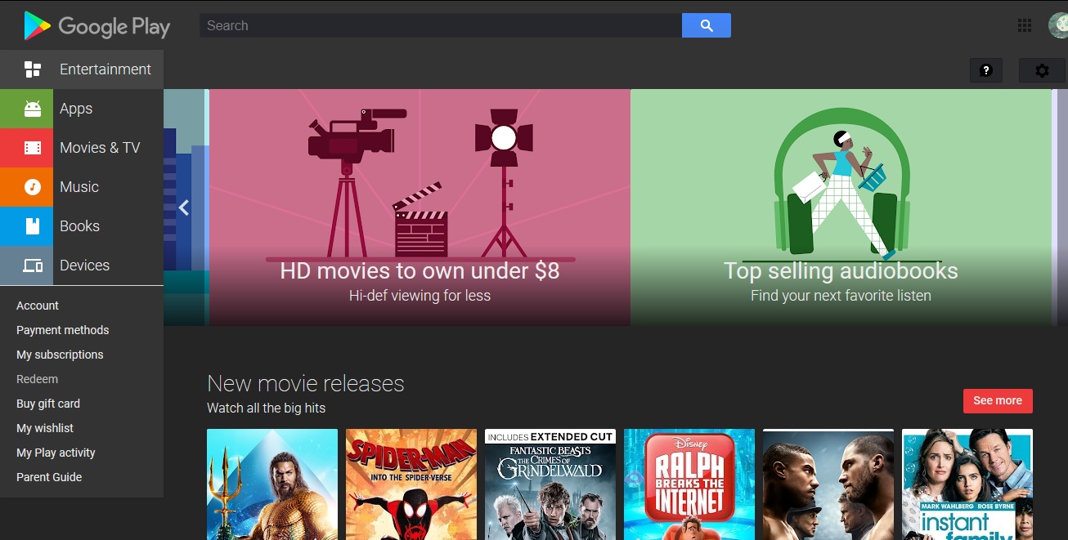The width and height of the screenshot is (1068, 540).
Task: Open Ralph Breaks the Internet poster
Action: tap(689, 484)
